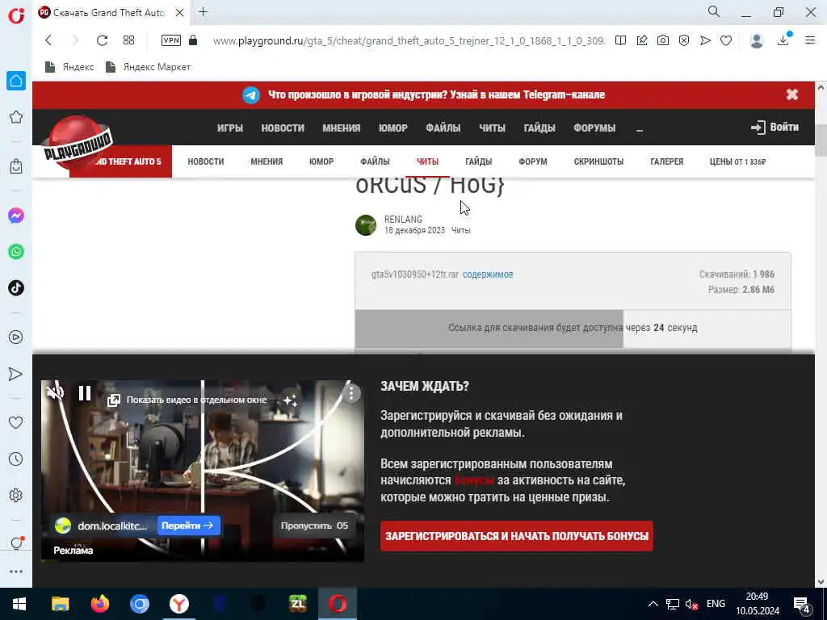Toggle the VPN badge in address bar

tap(171, 40)
